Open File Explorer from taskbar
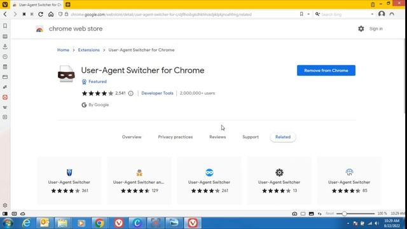The width and height of the screenshot is (407, 229). (62, 223)
